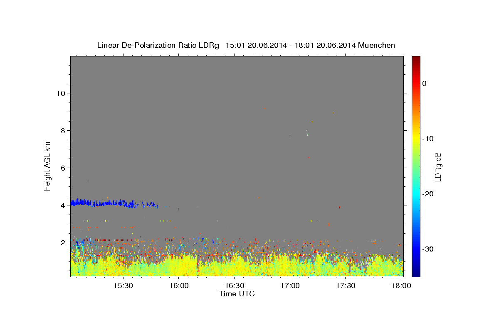This screenshot has height=332, width=499.
Task: Click the yellow-green boundary layer signal near 16:00
Action: coord(179,266)
